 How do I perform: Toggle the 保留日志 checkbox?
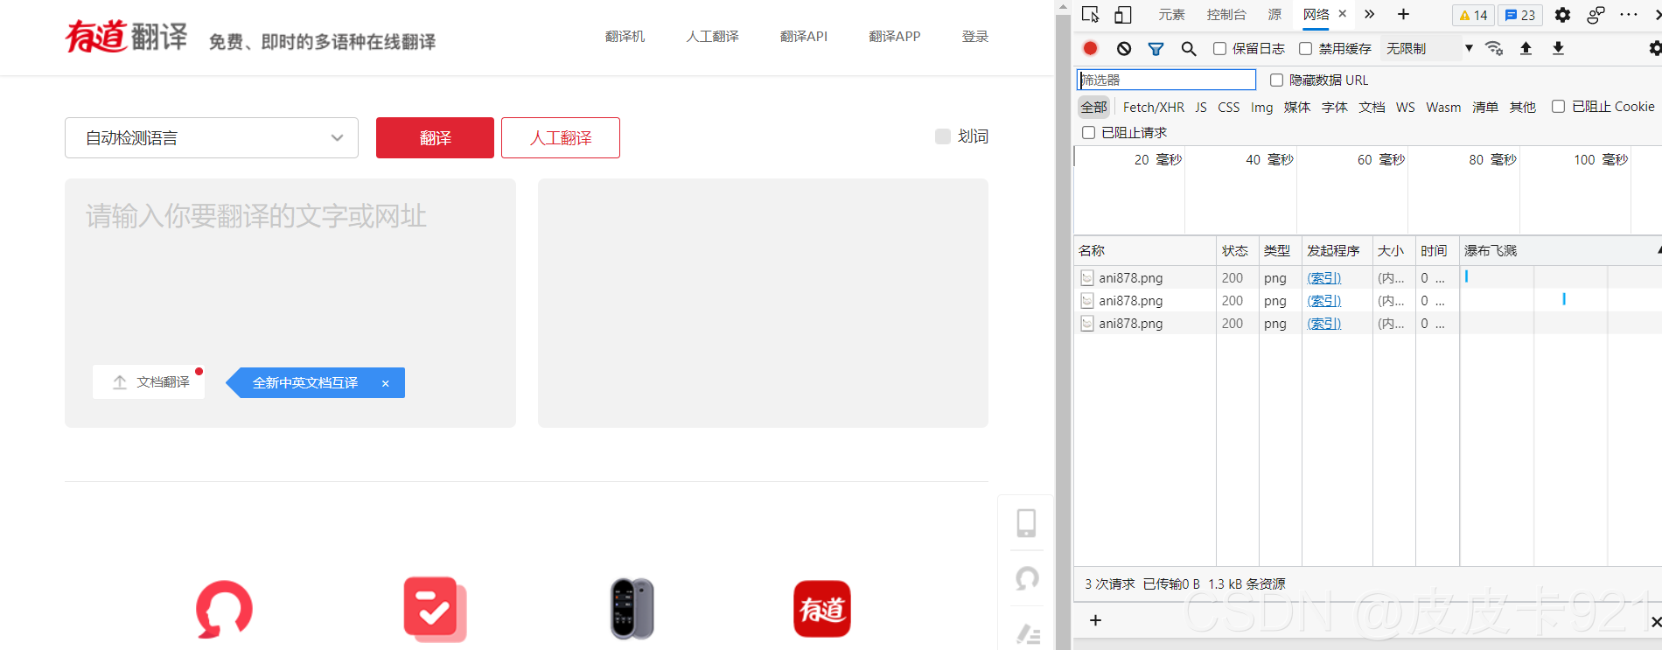pyautogui.click(x=1219, y=49)
